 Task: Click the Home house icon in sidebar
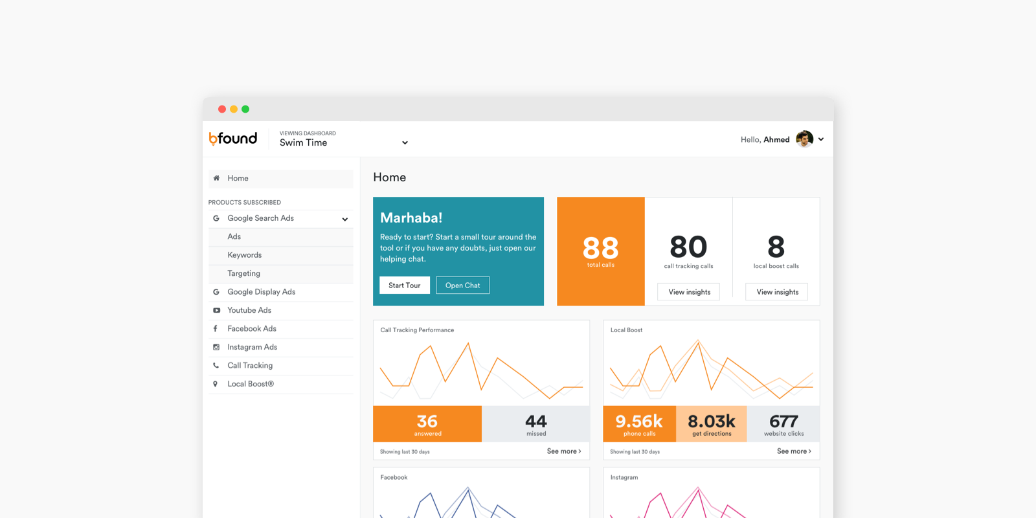coord(216,178)
